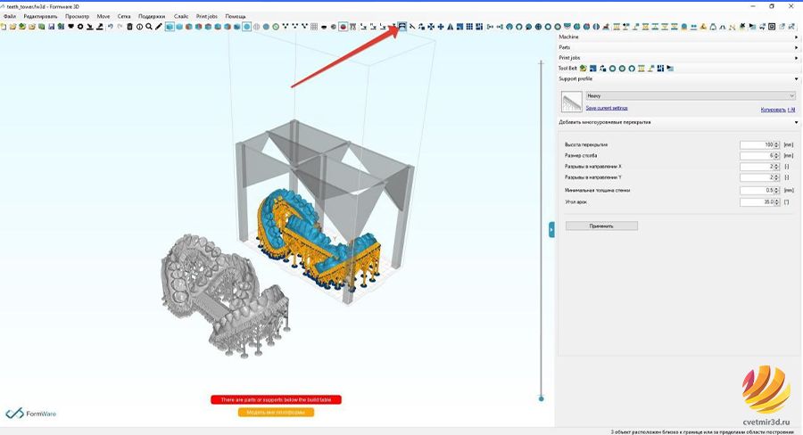803x435 pixels.
Task: Open the Move menu
Action: 103,16
